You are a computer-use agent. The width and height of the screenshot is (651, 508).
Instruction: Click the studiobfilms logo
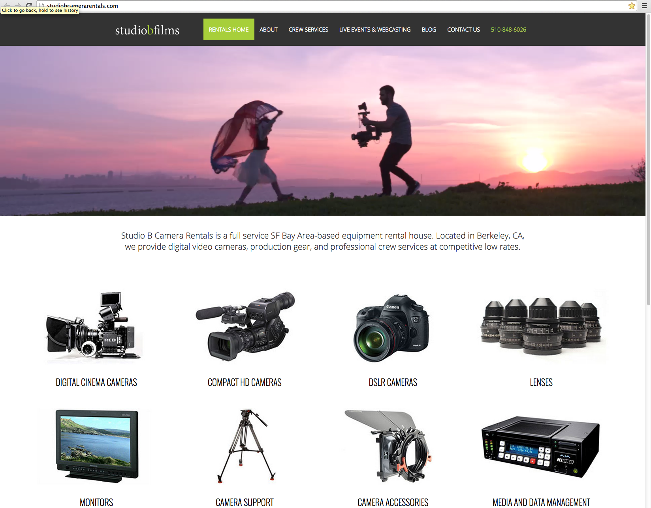point(147,30)
